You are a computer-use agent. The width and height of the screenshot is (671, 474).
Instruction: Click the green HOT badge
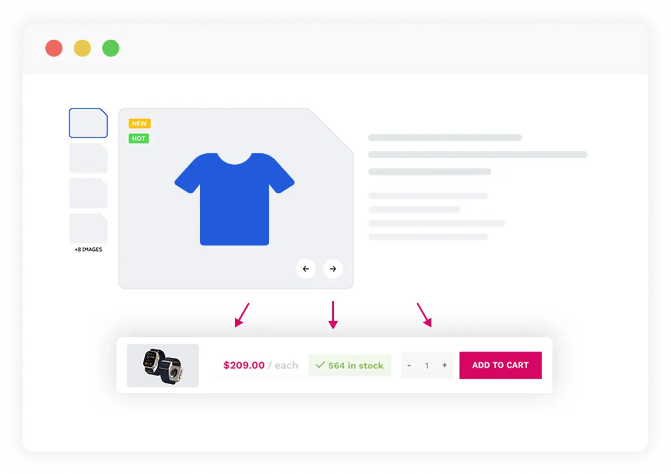(138, 139)
